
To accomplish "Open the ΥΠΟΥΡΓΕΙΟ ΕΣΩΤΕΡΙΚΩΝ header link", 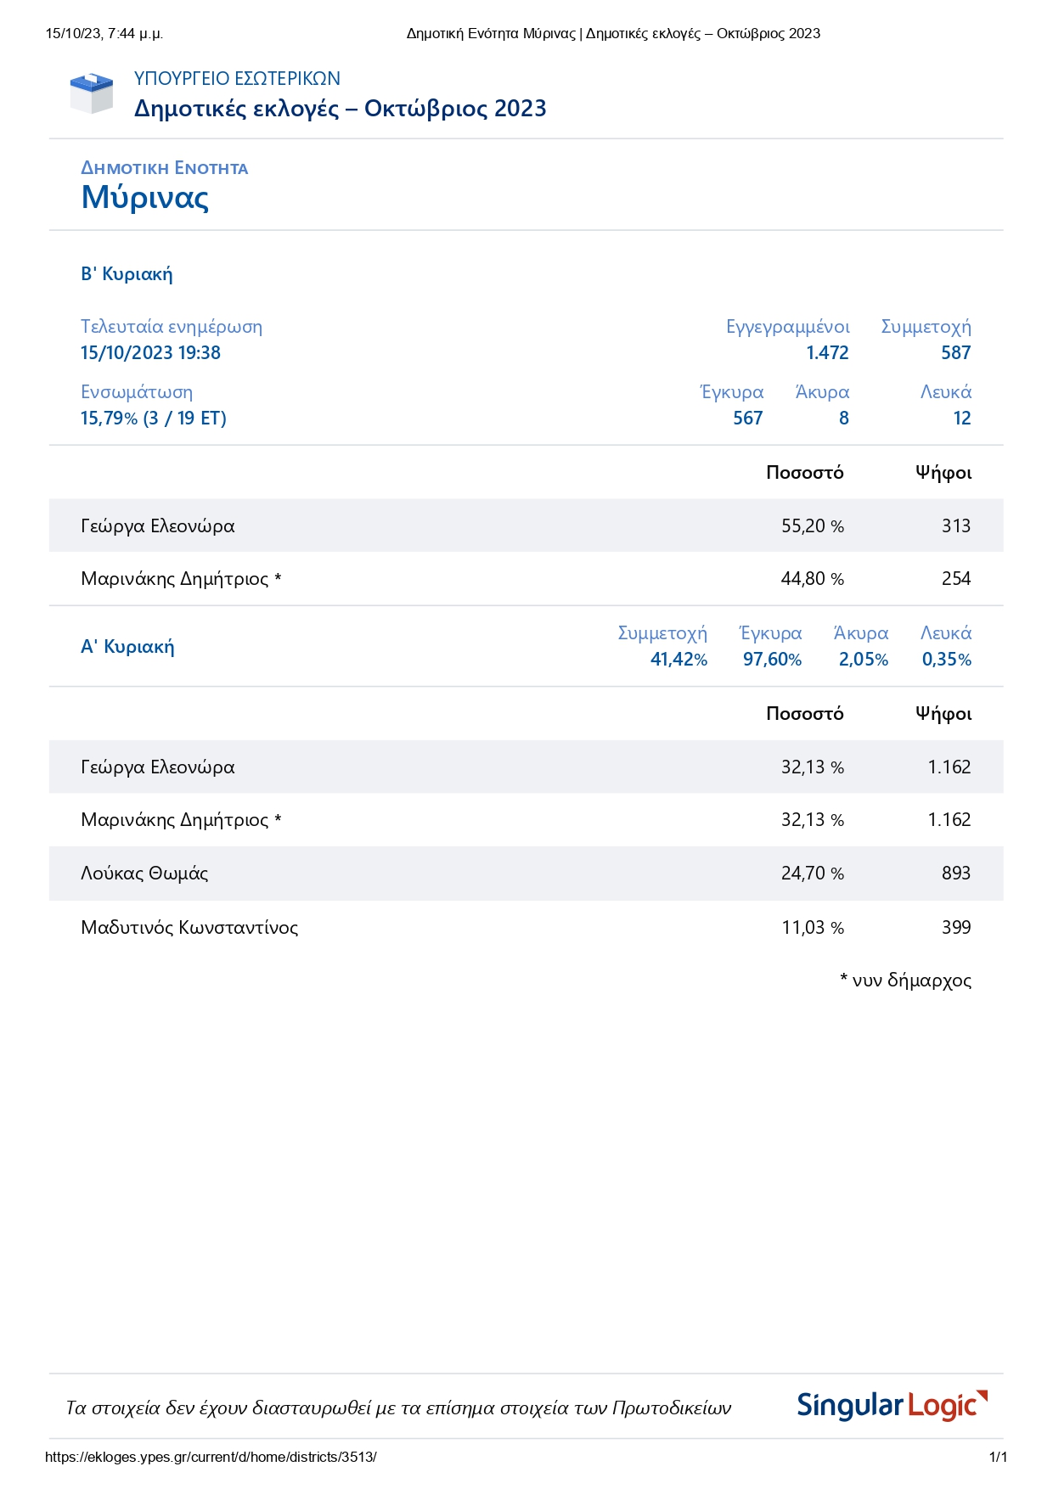I will point(237,79).
